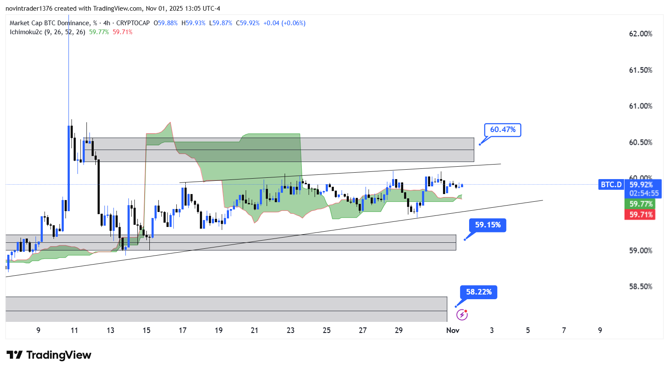
Task: Click the BTC.D symbol tag
Action: click(x=611, y=185)
